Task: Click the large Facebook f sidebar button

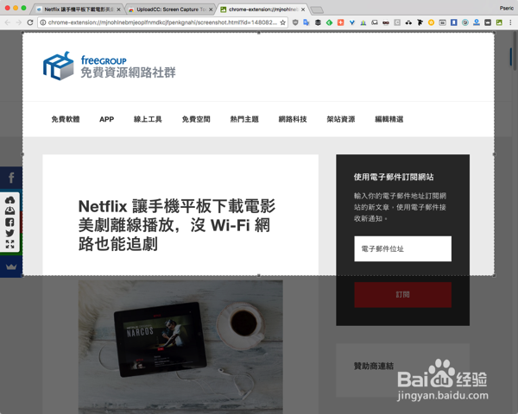Action: coord(11,178)
